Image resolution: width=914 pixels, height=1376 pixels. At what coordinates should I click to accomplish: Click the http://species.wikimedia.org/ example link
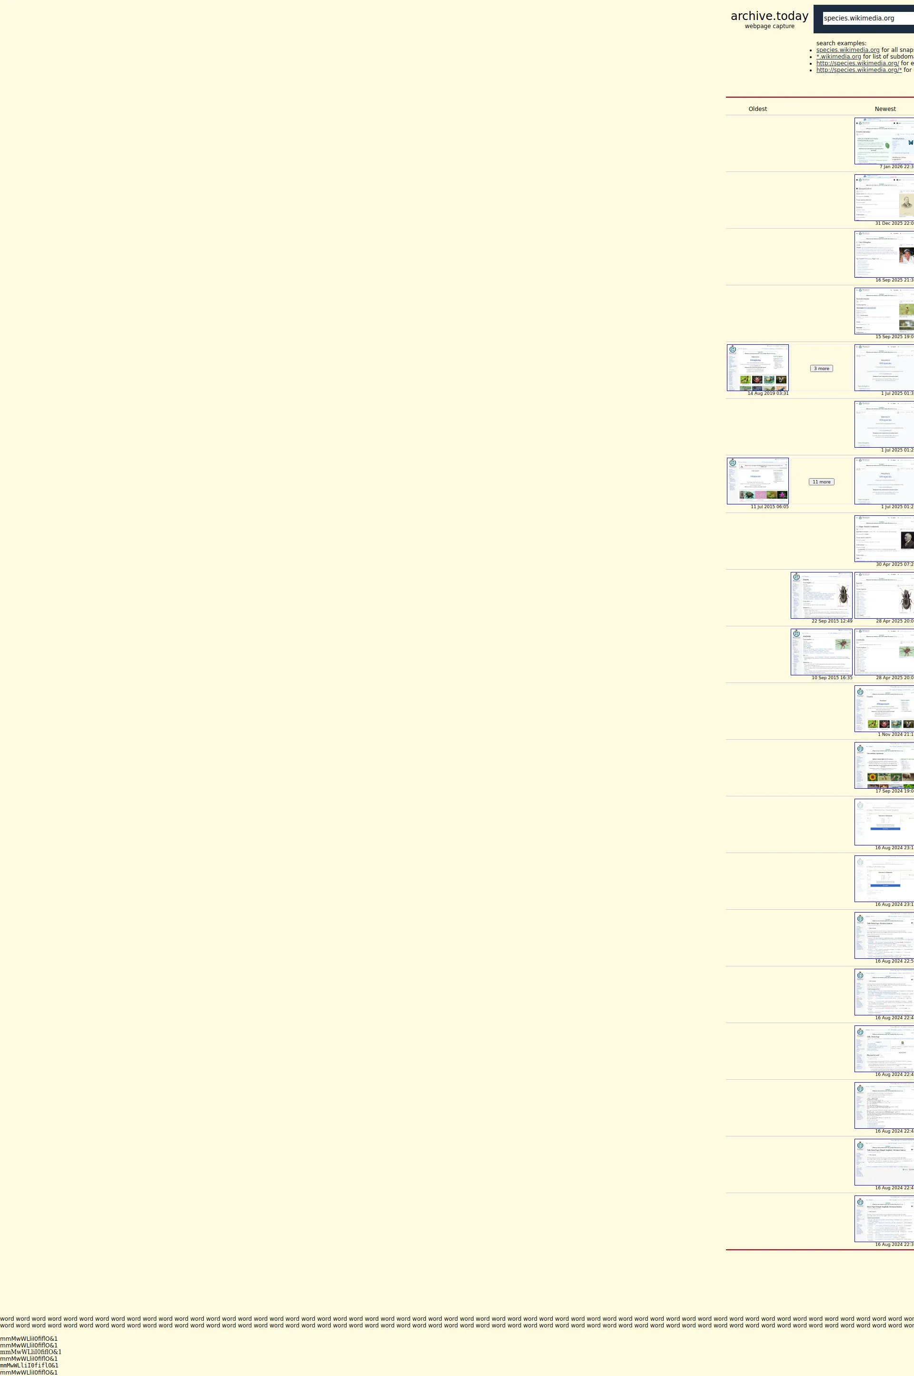[857, 63]
